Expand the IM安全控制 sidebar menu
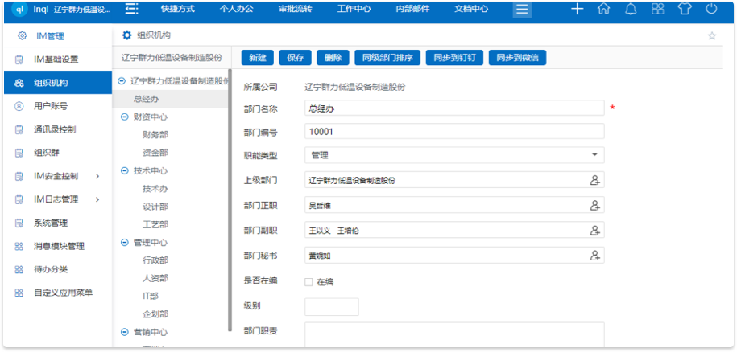The image size is (737, 352). 56,176
